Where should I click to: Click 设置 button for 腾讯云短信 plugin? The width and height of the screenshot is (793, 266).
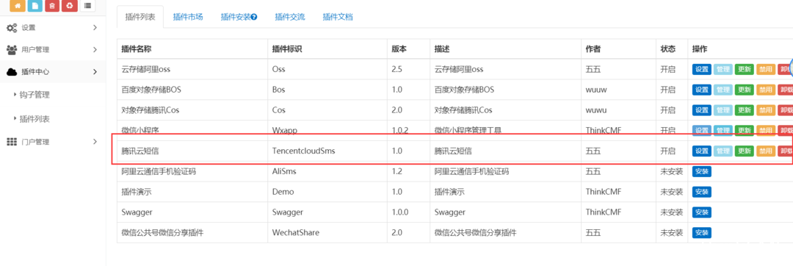point(702,151)
